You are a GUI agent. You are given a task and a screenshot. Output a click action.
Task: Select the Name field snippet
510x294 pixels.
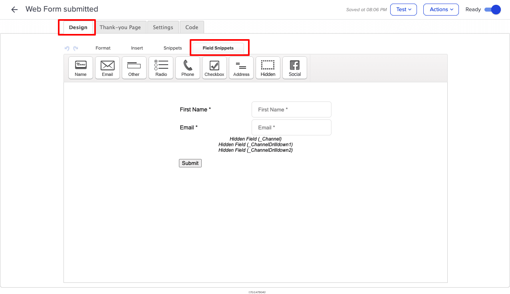tap(80, 68)
